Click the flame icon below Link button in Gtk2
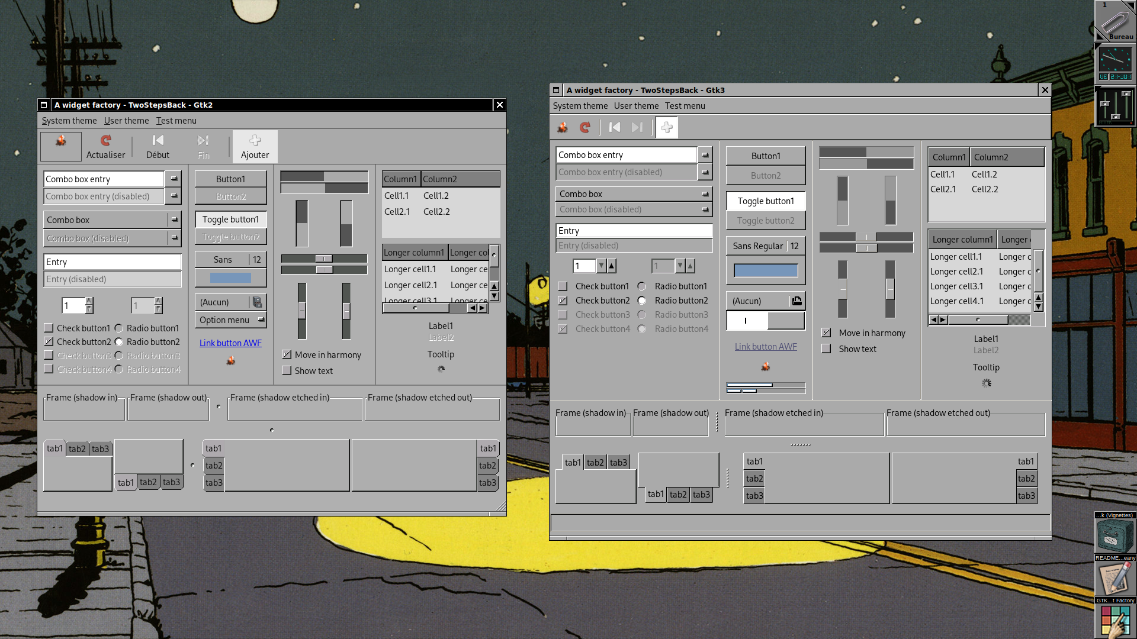Viewport: 1137px width, 639px height. coord(231,360)
